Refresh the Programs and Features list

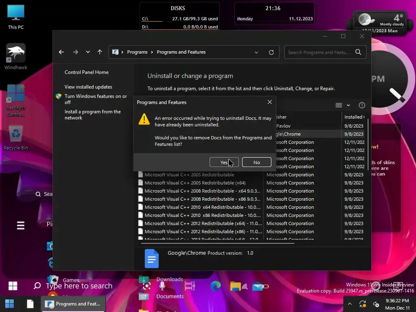click(x=271, y=52)
